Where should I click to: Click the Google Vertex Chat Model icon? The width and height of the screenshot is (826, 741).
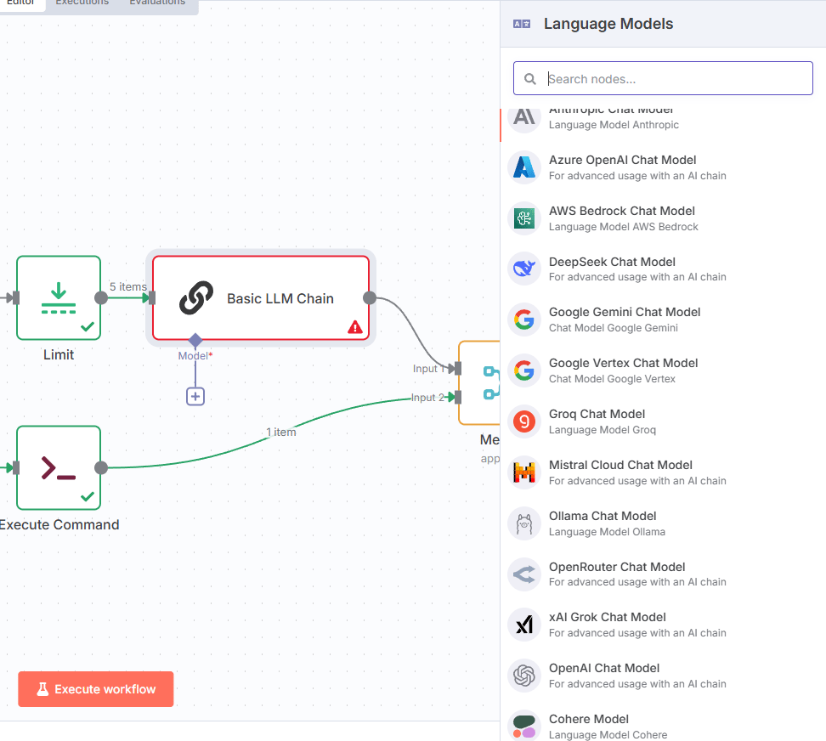pyautogui.click(x=524, y=370)
